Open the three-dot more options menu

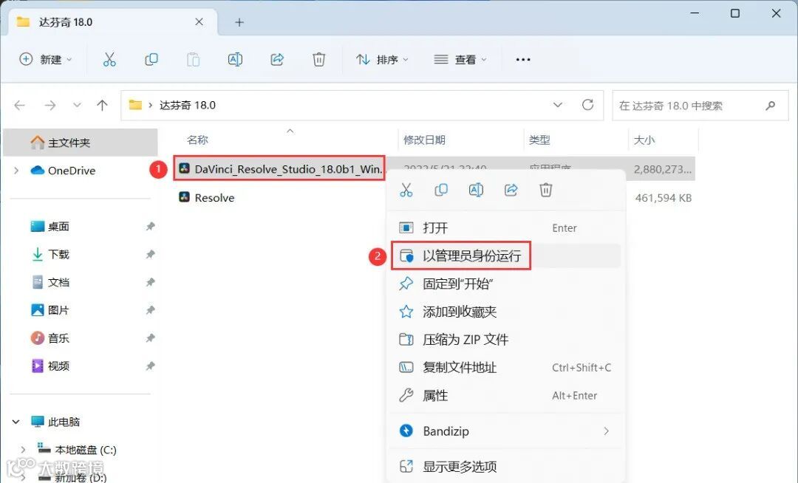point(523,60)
